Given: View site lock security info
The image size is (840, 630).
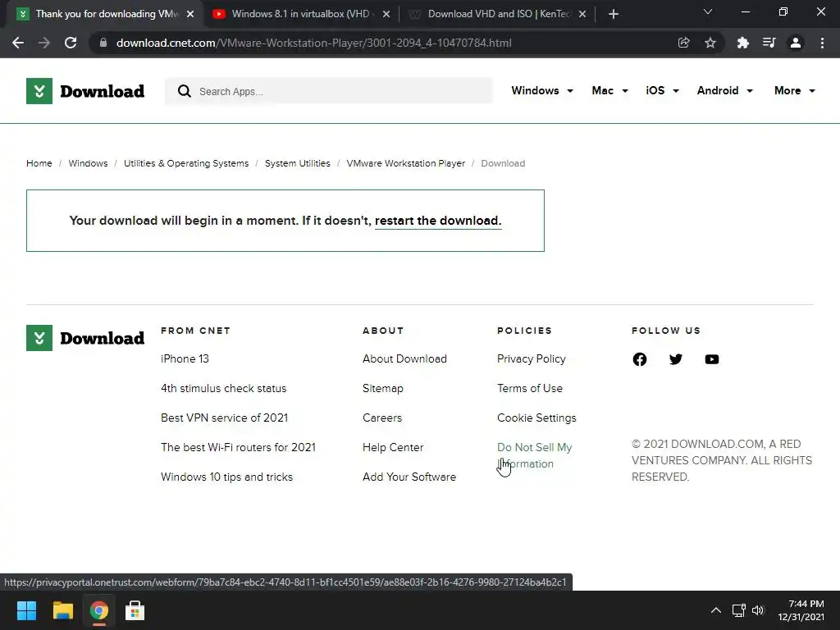Looking at the screenshot, I should pos(103,43).
